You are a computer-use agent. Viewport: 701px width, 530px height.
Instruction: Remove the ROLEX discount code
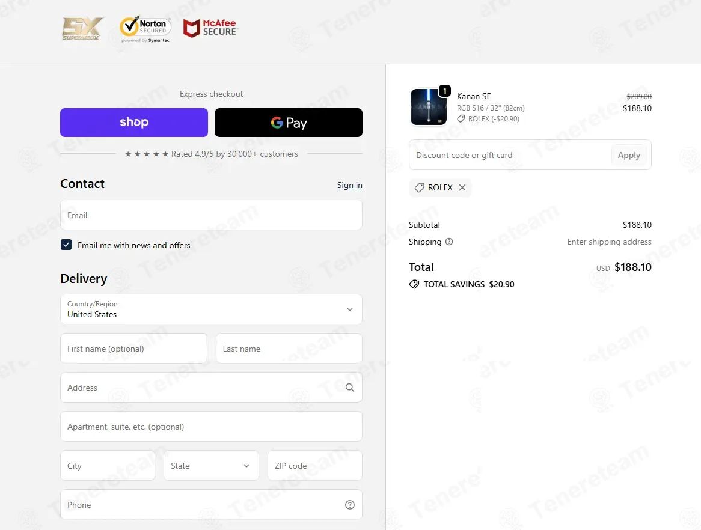[462, 187]
